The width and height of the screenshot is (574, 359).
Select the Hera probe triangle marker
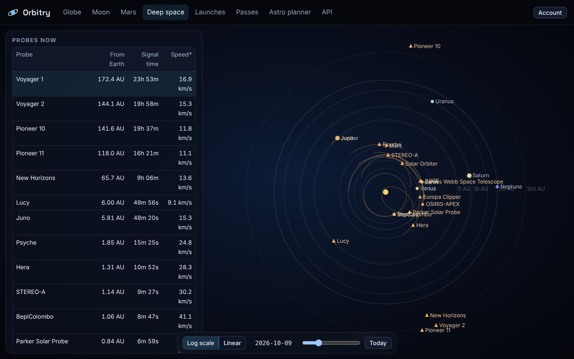coord(413,225)
